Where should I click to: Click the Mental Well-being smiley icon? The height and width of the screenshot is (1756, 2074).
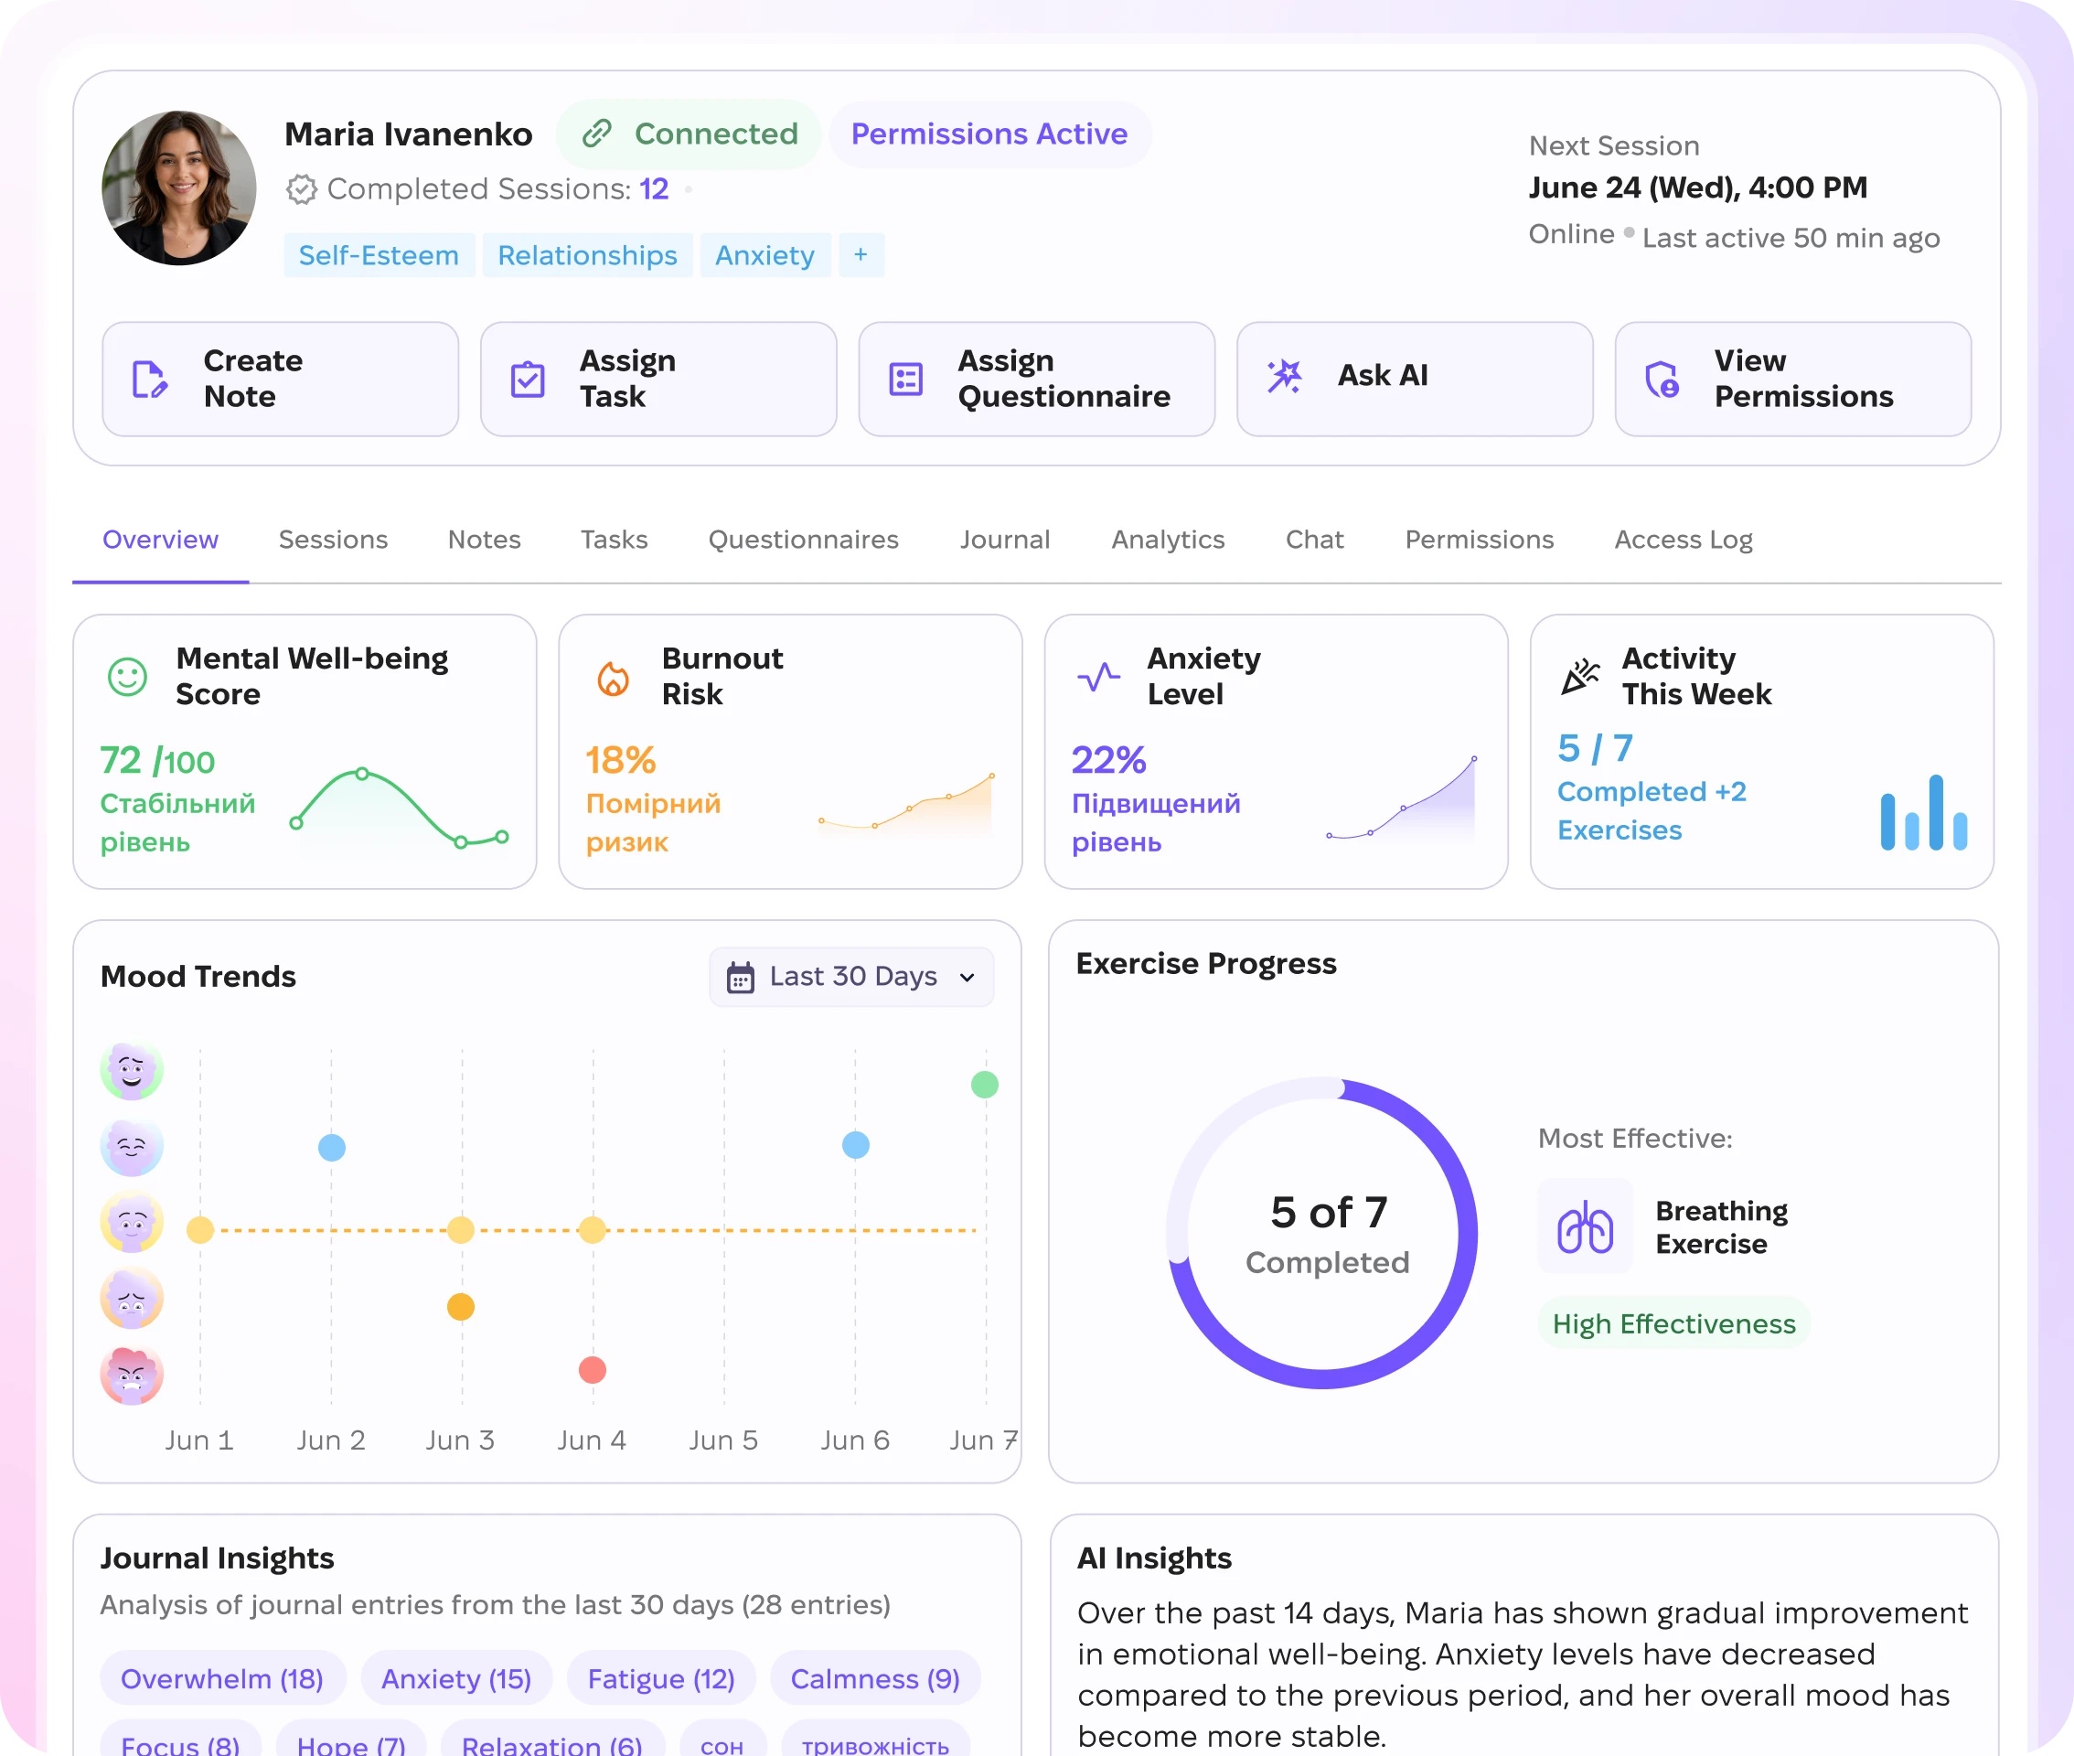click(127, 677)
